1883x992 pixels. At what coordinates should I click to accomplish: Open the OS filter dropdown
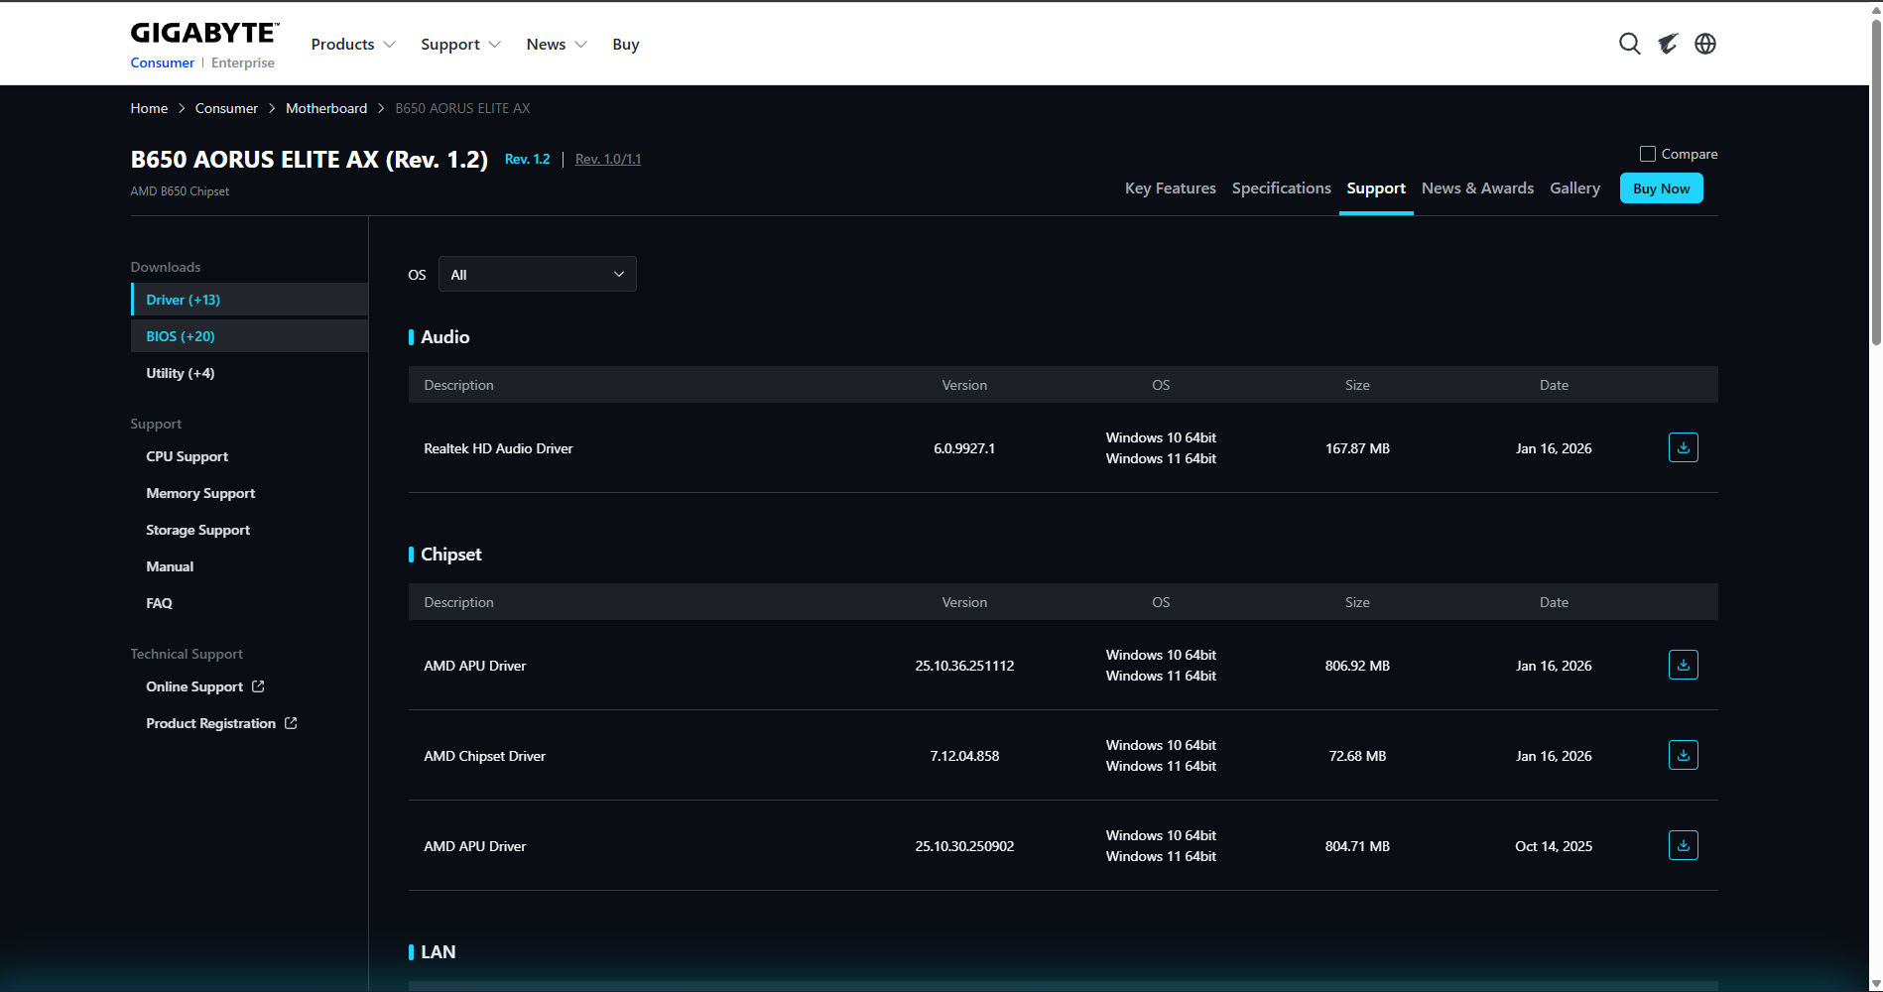pos(538,275)
